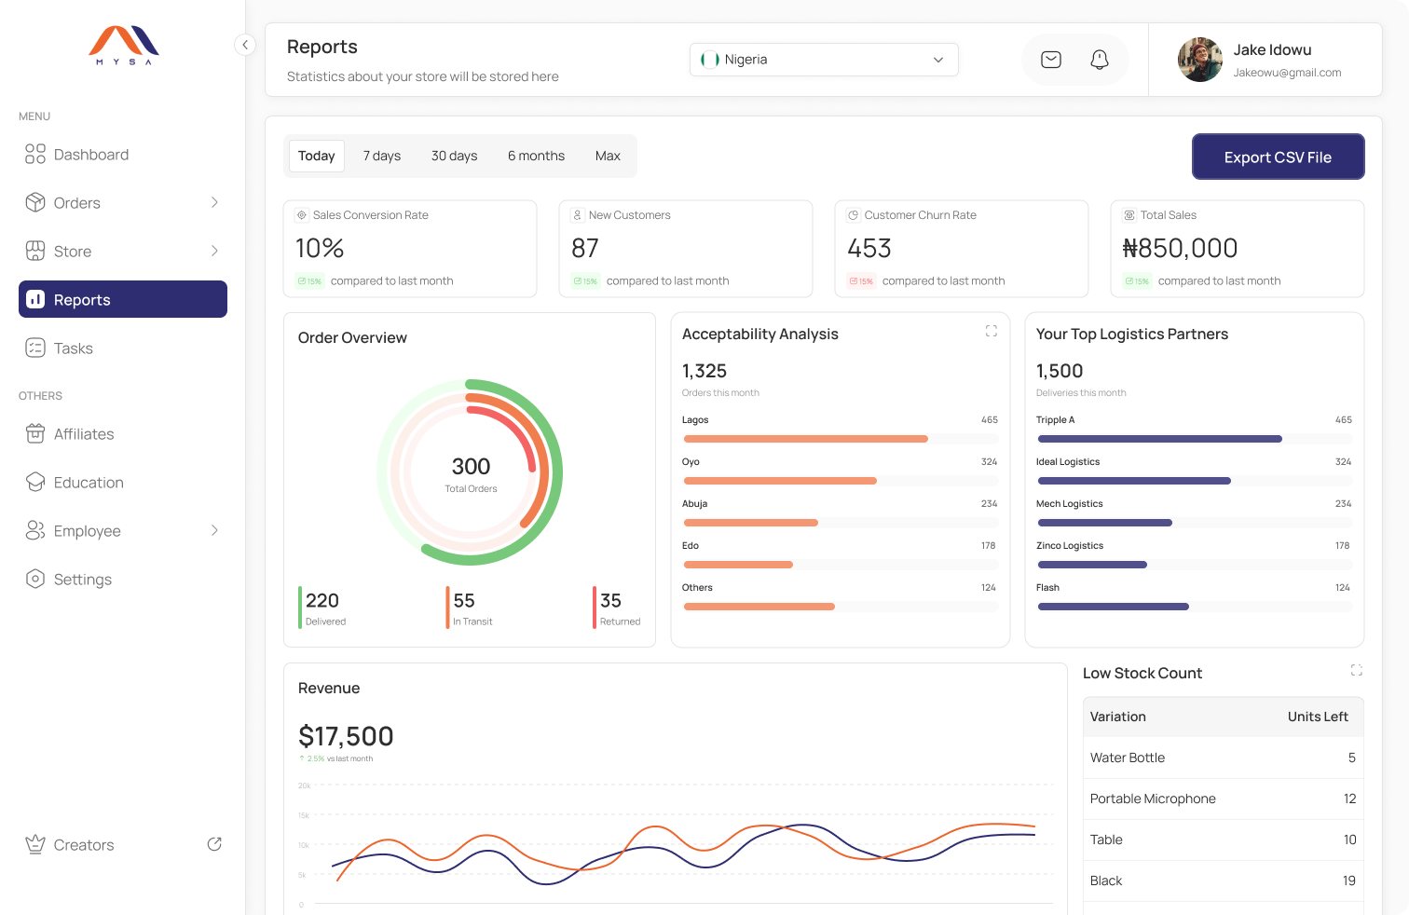
Task: Open the Nigeria country dropdown
Action: [x=824, y=60]
